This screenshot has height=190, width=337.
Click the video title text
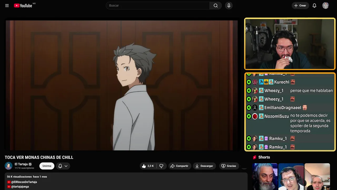pyautogui.click(x=39, y=158)
